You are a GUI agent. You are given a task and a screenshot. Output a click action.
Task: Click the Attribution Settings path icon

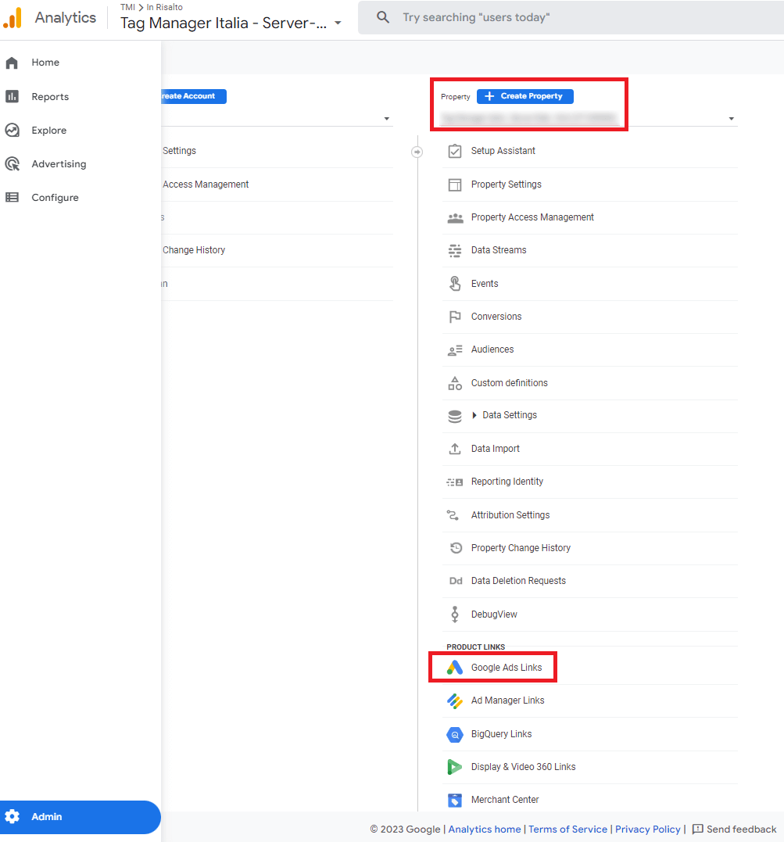(453, 515)
